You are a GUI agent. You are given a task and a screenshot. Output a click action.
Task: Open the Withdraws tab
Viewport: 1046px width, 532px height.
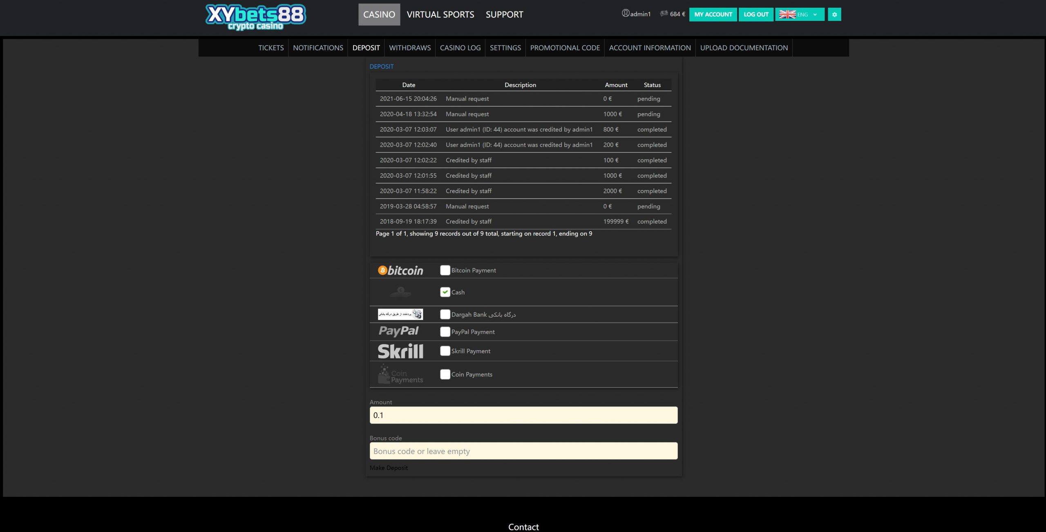point(410,48)
